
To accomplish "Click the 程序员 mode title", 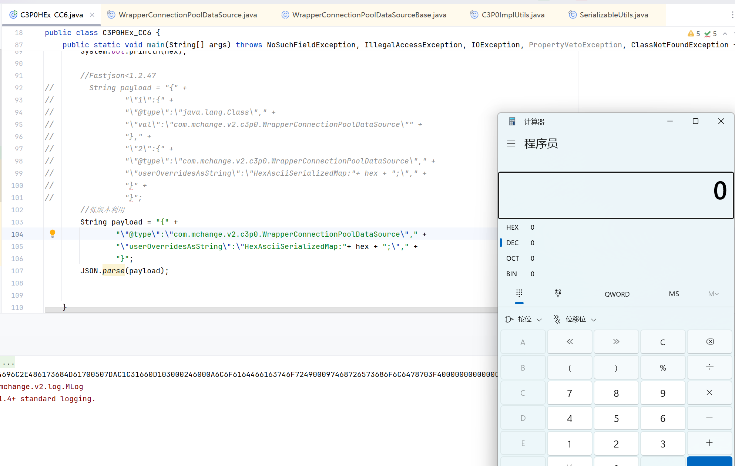I will click(541, 143).
